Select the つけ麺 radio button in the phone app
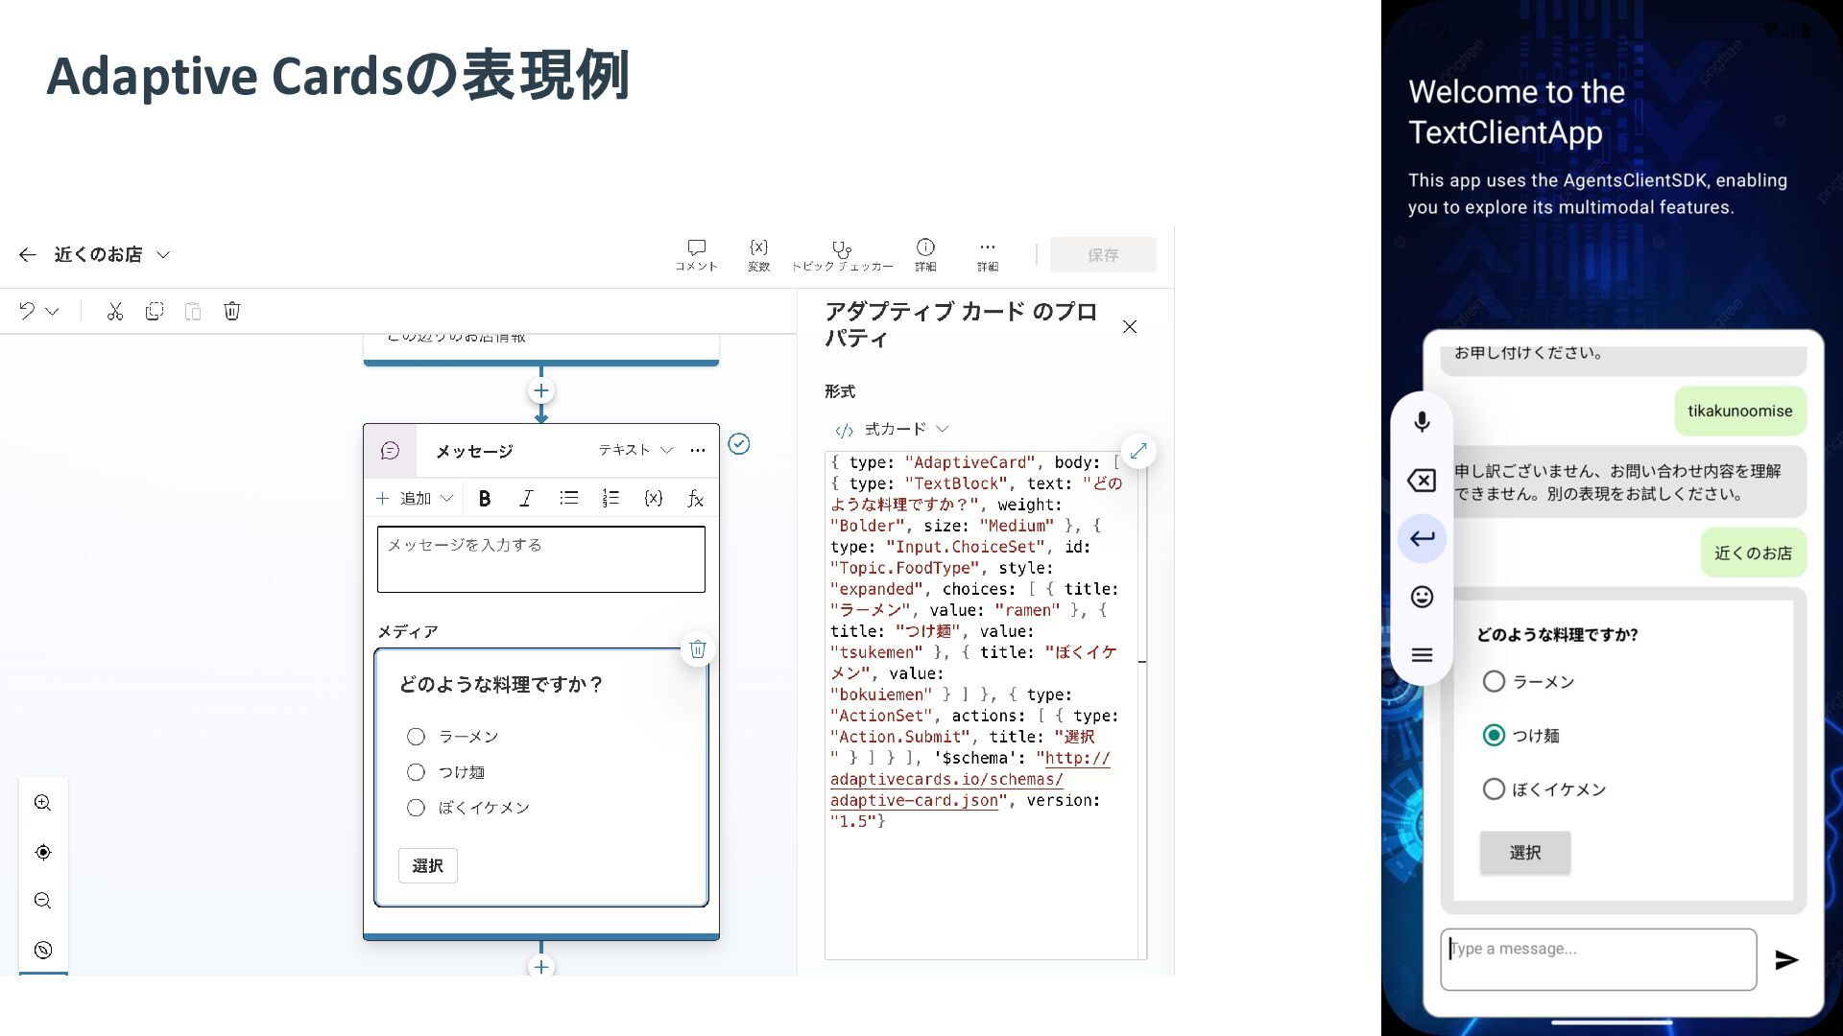This screenshot has height=1036, width=1843. 1494,736
